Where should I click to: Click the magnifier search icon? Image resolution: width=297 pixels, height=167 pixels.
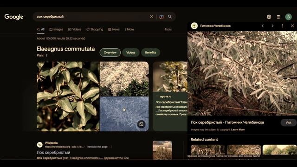(170, 17)
